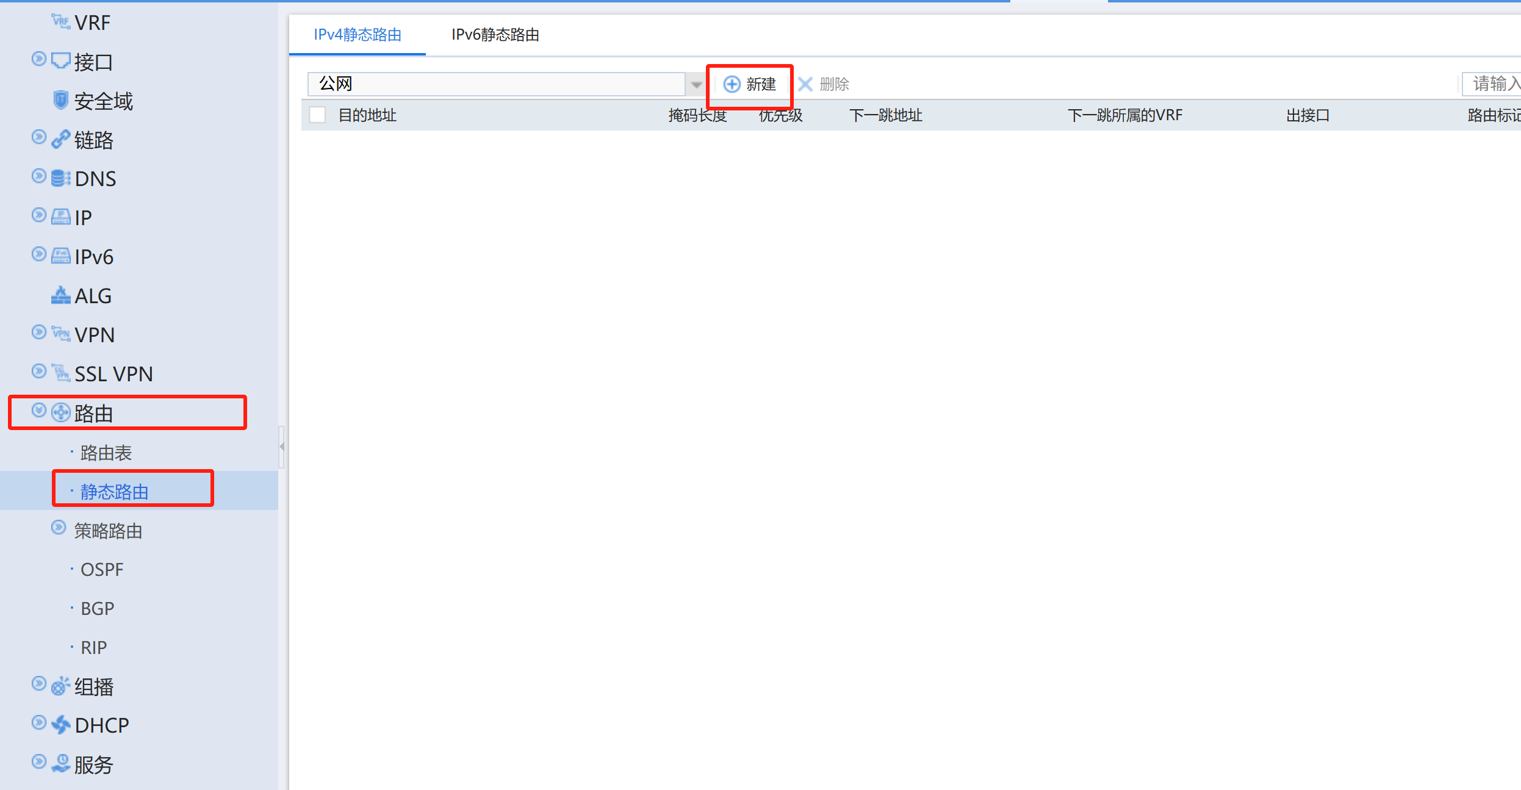Click the DNS database icon
1521x790 pixels.
click(x=60, y=178)
